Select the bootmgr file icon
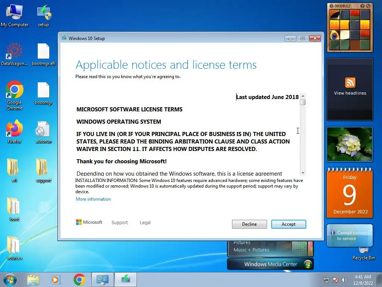This screenshot has width=382, height=287. click(x=43, y=93)
